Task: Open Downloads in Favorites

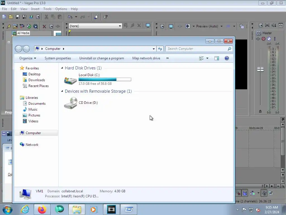Action: [37, 80]
